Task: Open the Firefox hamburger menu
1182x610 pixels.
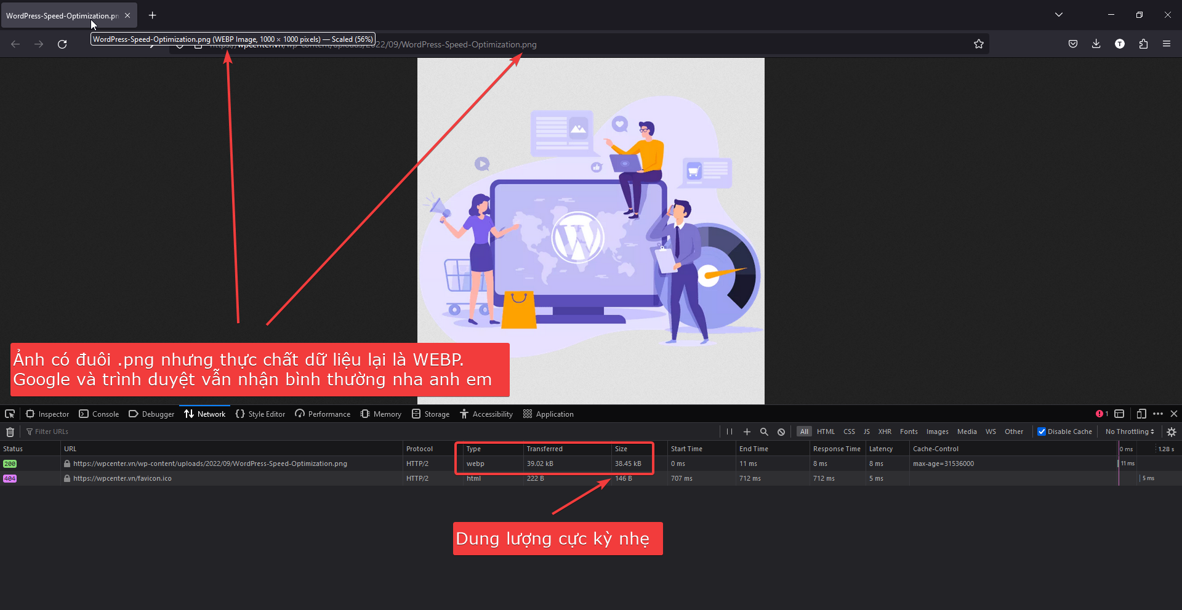Action: point(1167,44)
